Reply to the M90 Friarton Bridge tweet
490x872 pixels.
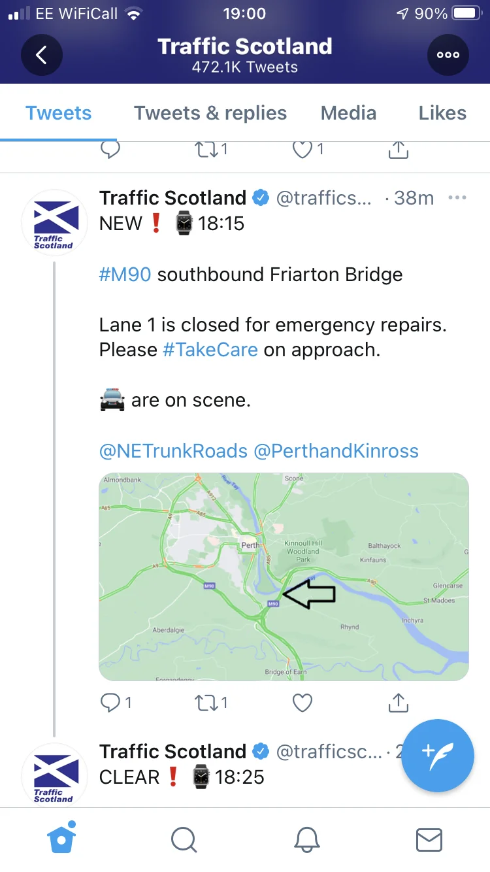pos(116,703)
